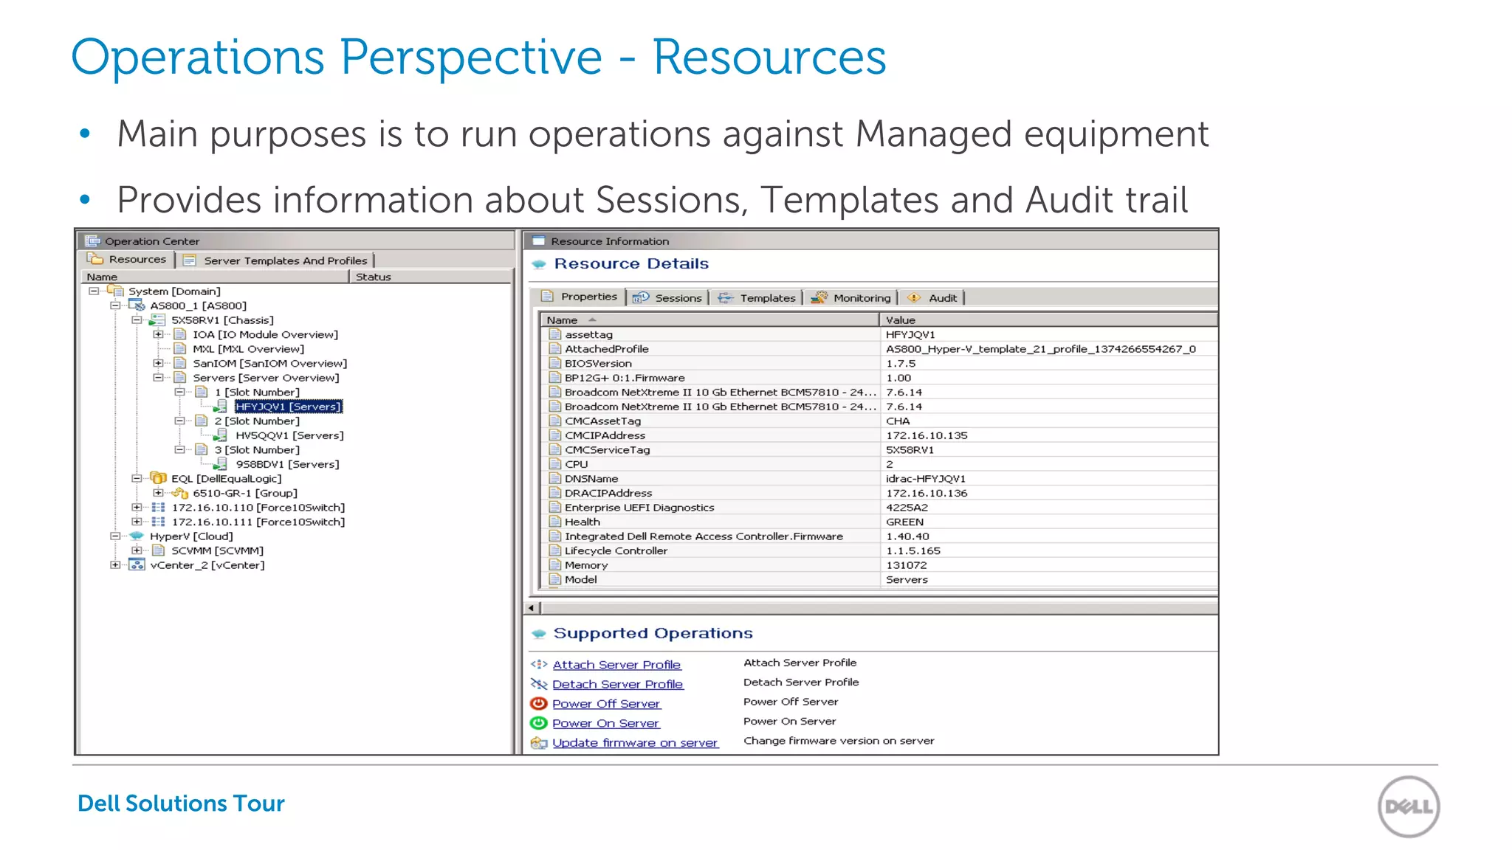This screenshot has height=850, width=1512.
Task: Click the Detach Server Profile icon
Action: [539, 684]
